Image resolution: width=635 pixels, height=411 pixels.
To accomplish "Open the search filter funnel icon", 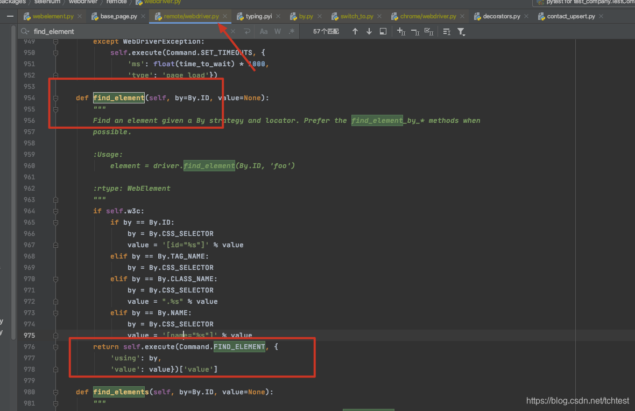I will [x=460, y=31].
